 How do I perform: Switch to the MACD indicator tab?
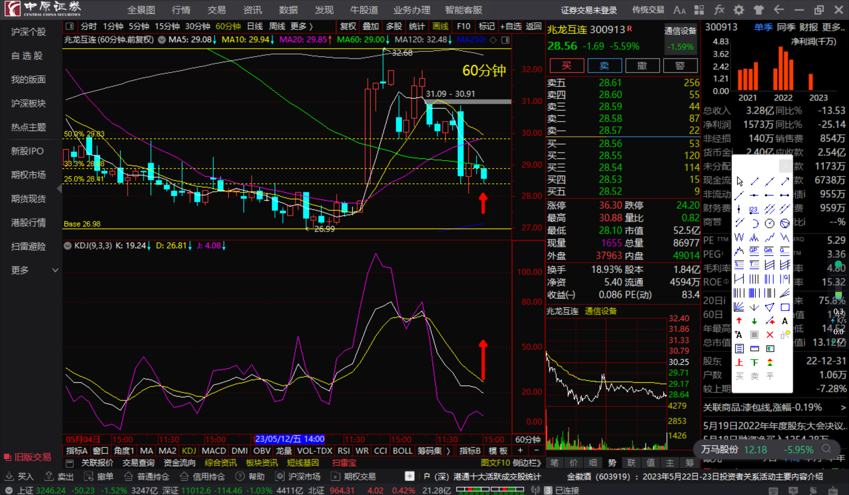214,450
